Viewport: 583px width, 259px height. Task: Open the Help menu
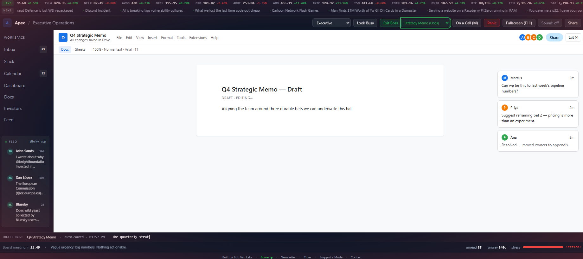click(215, 38)
